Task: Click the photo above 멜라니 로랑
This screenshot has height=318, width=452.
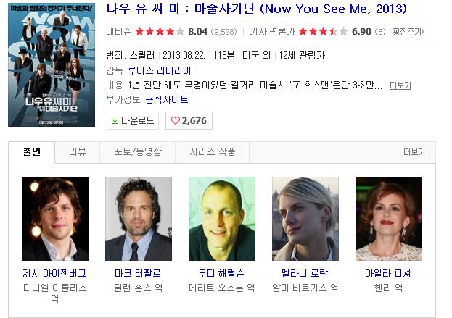Action: (x=305, y=219)
